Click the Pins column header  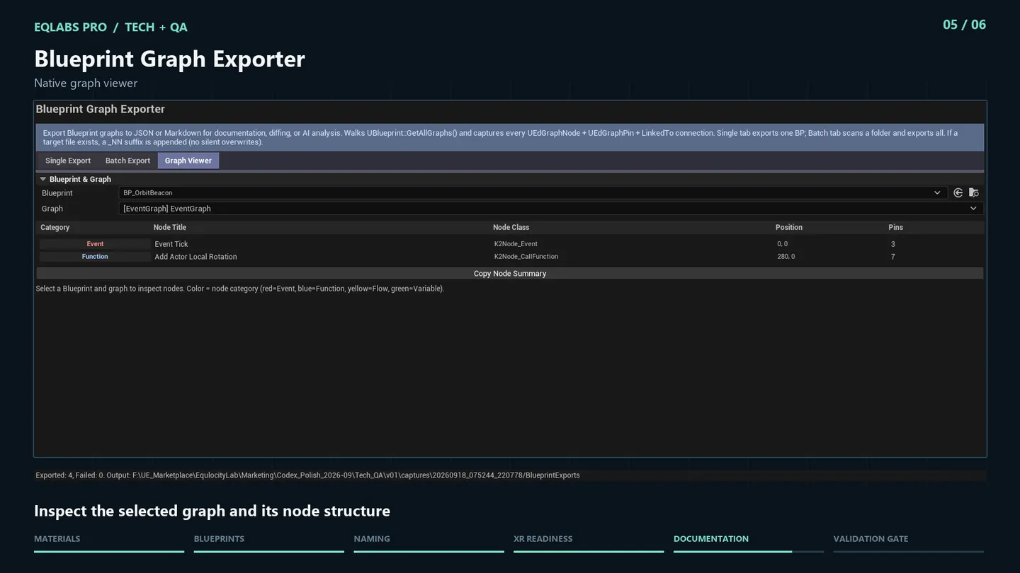[896, 228]
